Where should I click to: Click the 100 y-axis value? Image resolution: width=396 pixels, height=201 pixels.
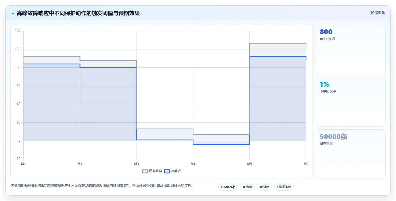pyautogui.click(x=18, y=49)
